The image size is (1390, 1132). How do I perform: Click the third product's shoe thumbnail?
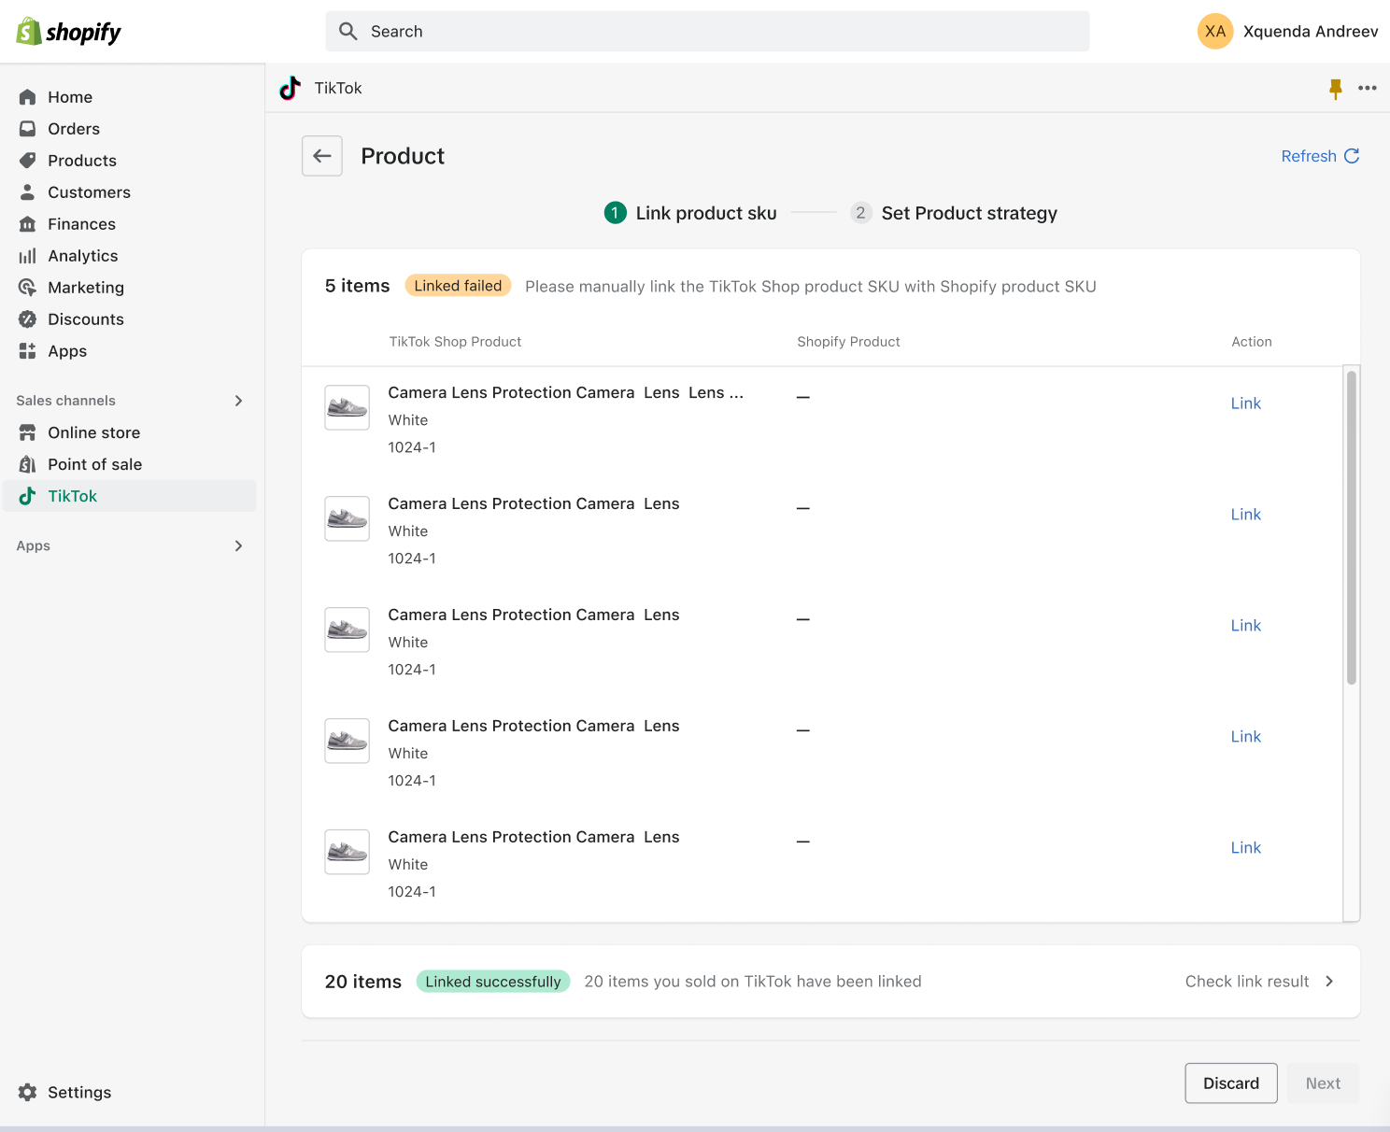(347, 630)
